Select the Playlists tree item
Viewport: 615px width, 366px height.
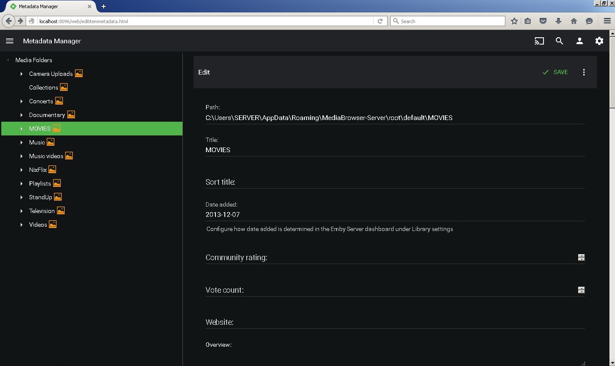click(x=40, y=183)
